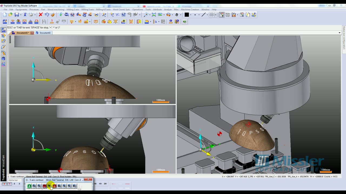
Task: Open the Milling 4/5 axis menu
Action: tap(103, 9)
